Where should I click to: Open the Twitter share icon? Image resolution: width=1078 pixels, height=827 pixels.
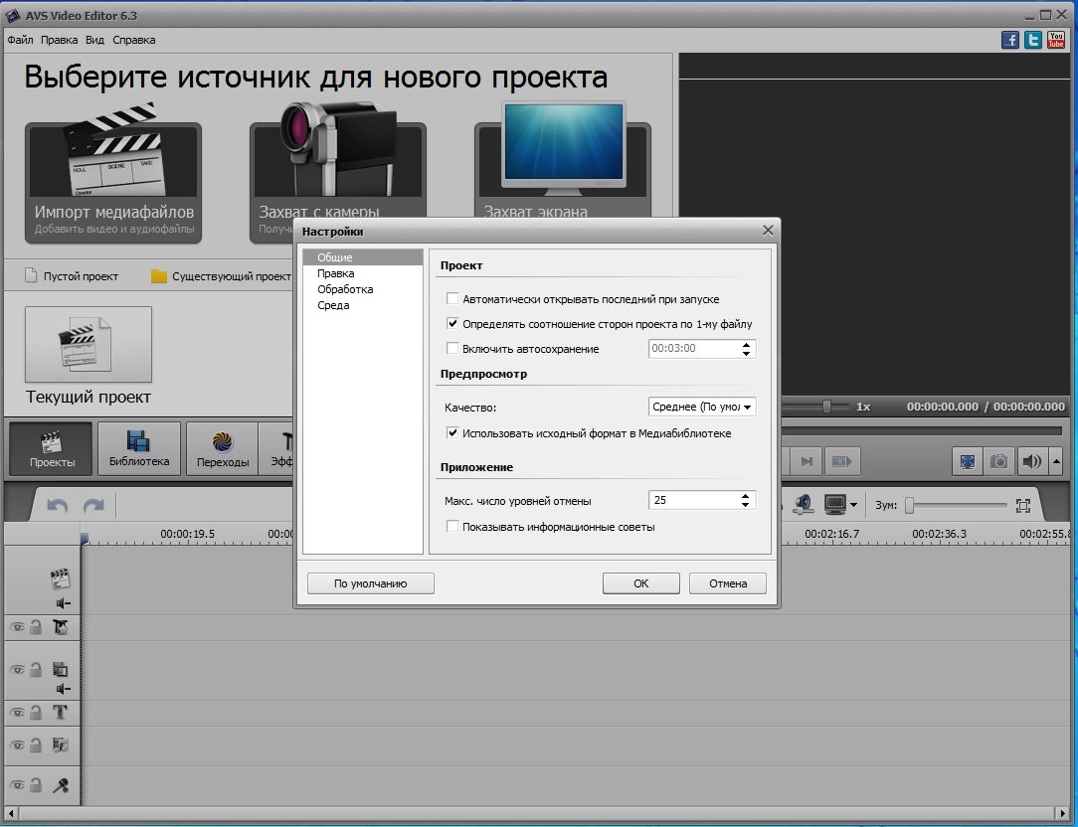click(1032, 40)
